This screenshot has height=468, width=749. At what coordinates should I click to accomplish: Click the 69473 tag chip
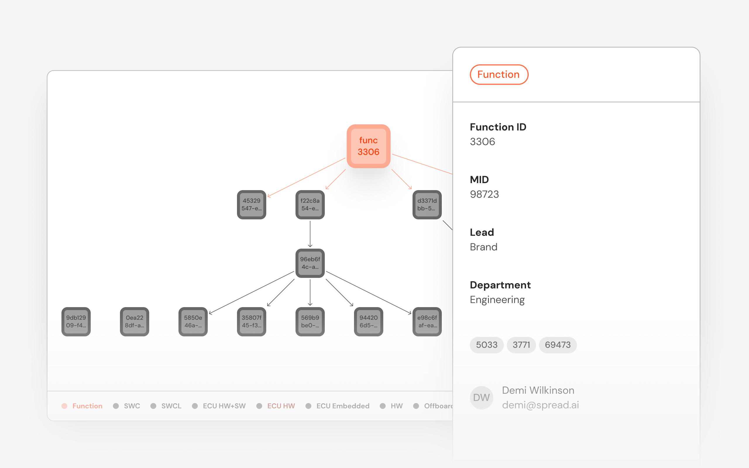coord(558,345)
